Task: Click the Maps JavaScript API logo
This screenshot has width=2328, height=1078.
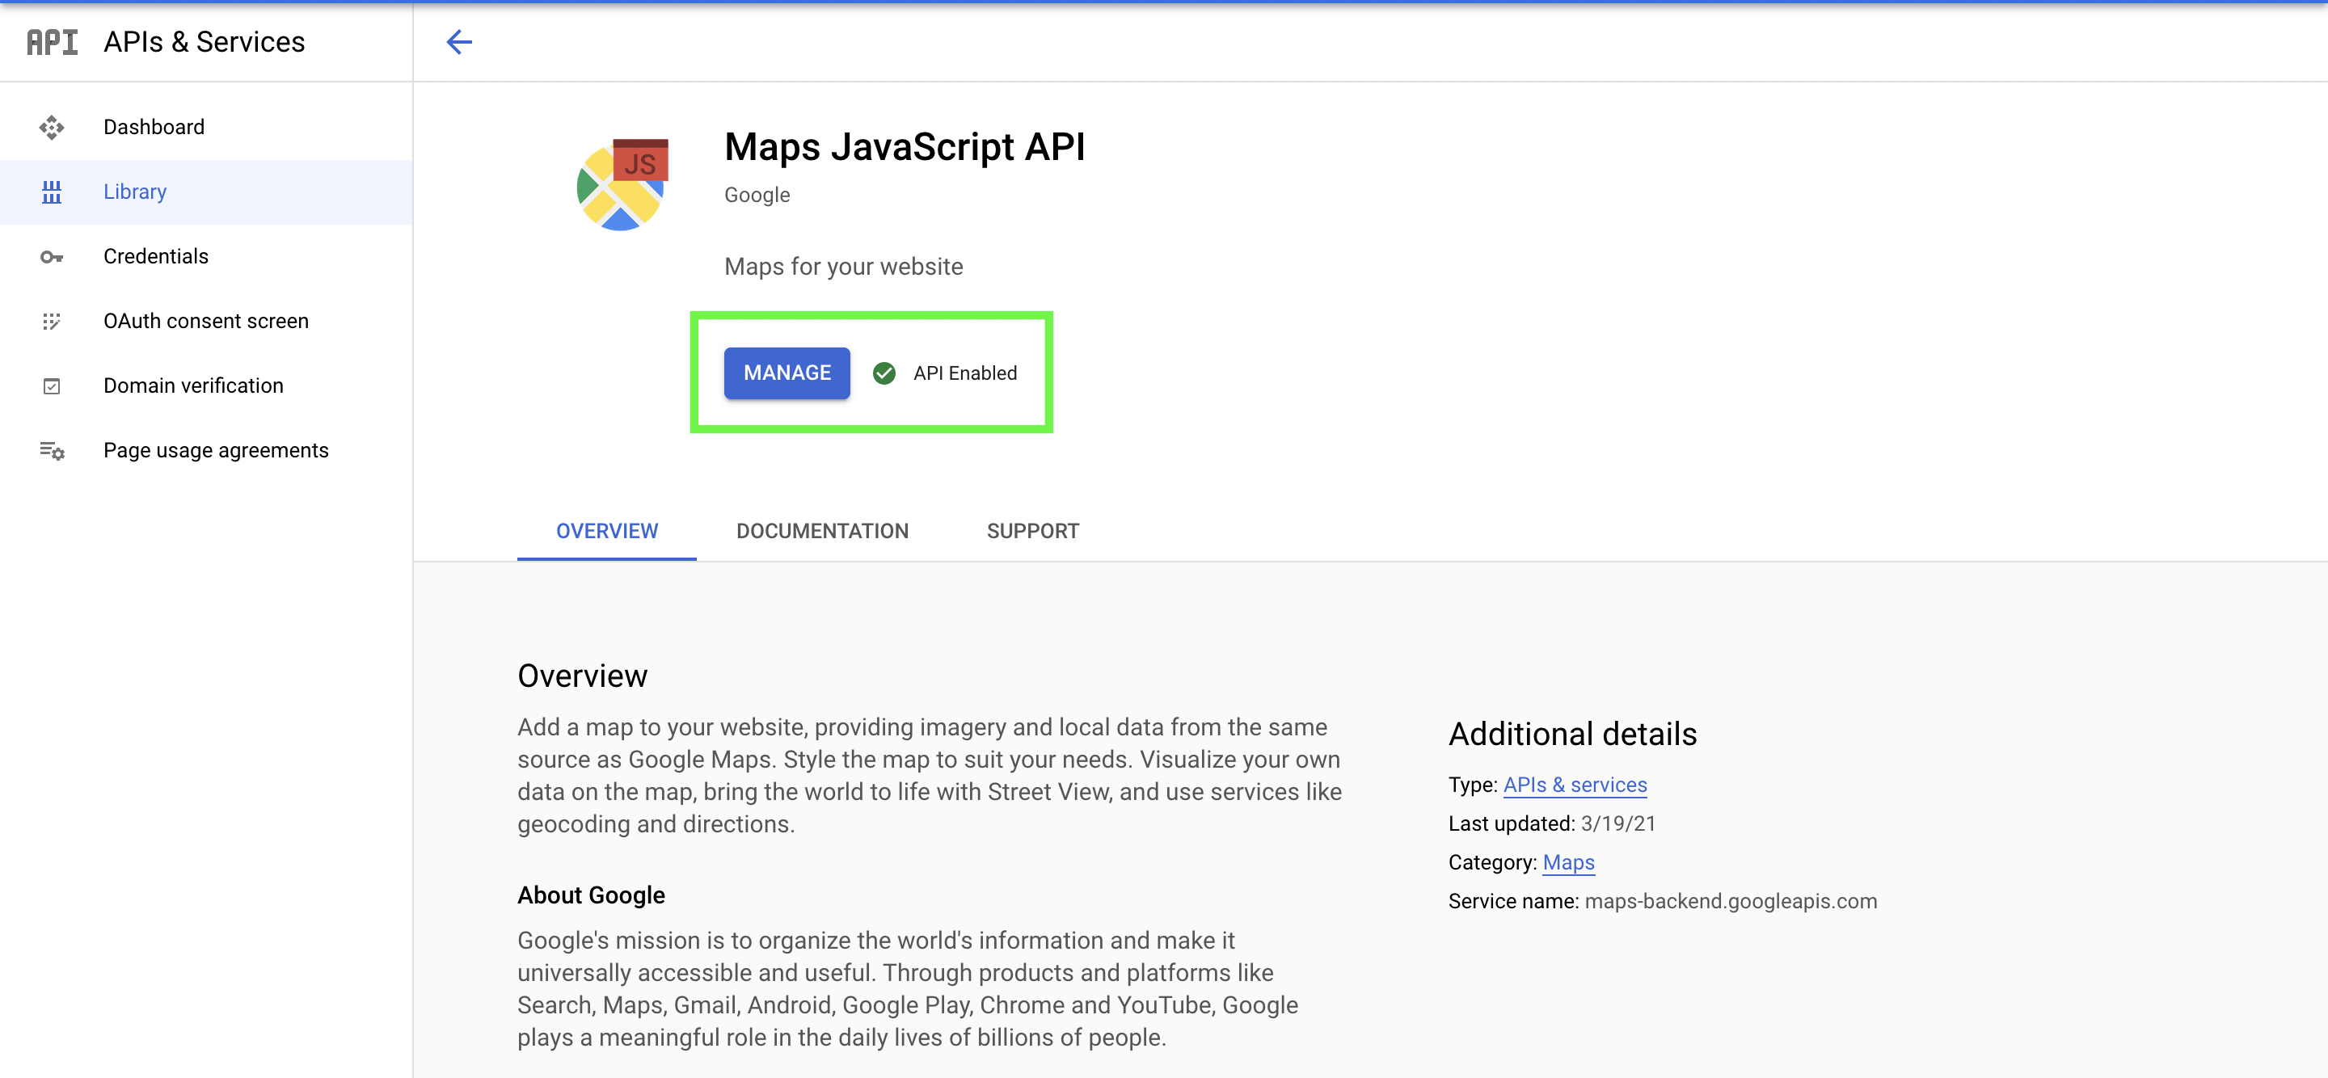Action: tap(622, 184)
